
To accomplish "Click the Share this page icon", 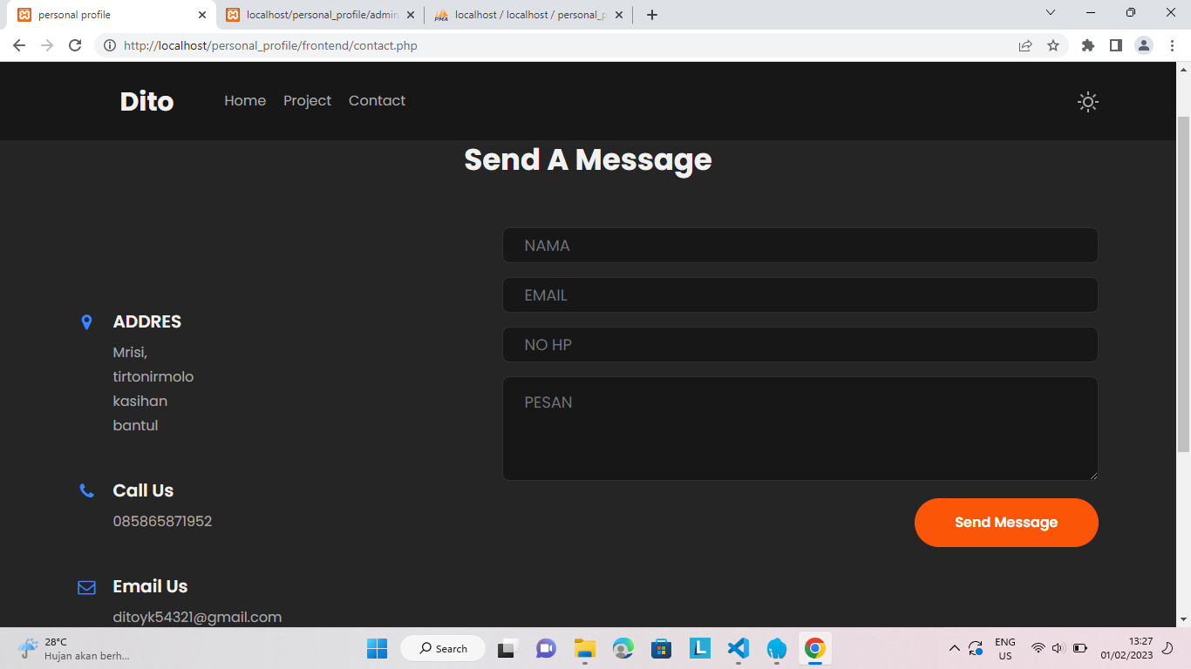I will coord(1025,45).
